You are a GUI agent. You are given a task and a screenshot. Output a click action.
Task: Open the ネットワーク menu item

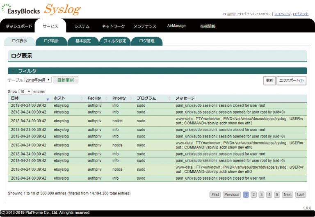point(113,26)
